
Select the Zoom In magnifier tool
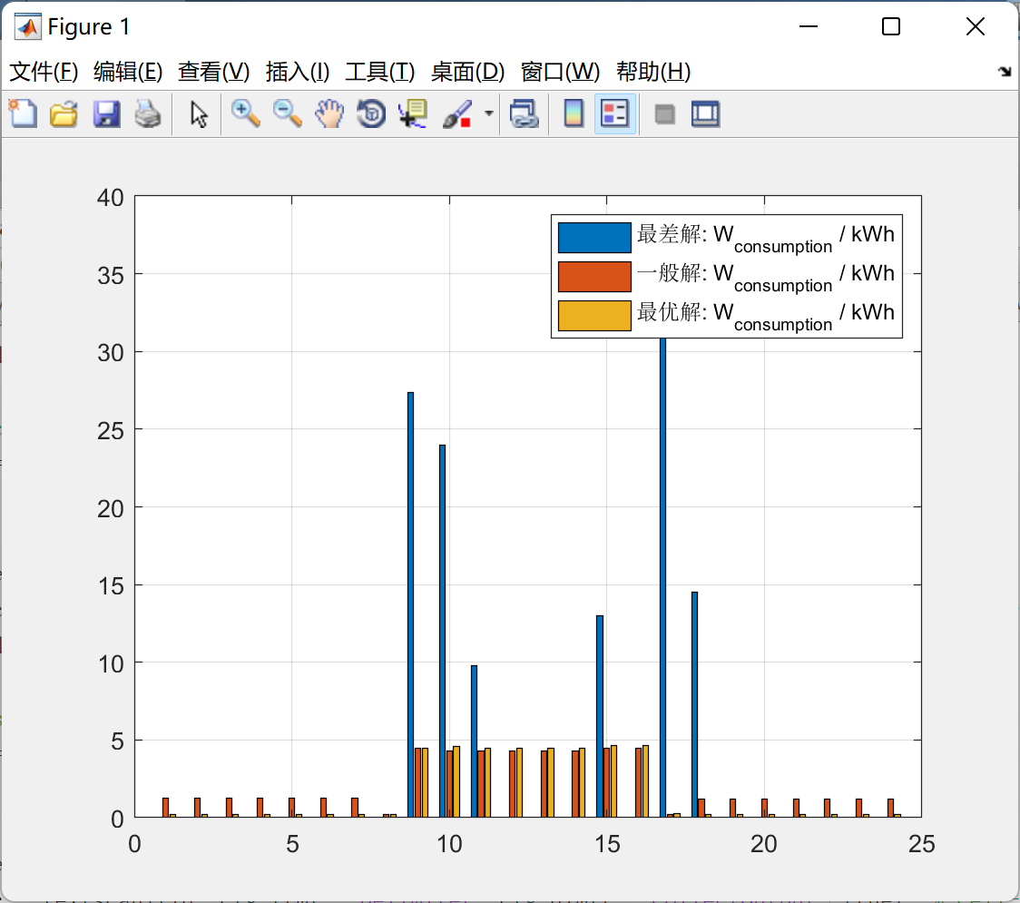click(245, 114)
